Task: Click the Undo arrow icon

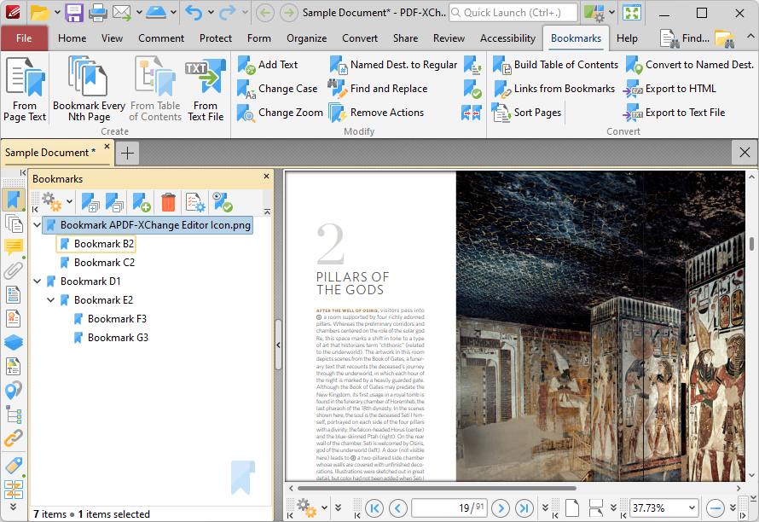Action: click(x=194, y=13)
